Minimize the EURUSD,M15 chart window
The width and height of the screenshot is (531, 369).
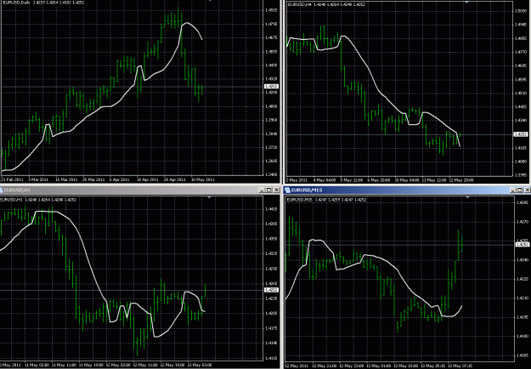click(x=512, y=190)
